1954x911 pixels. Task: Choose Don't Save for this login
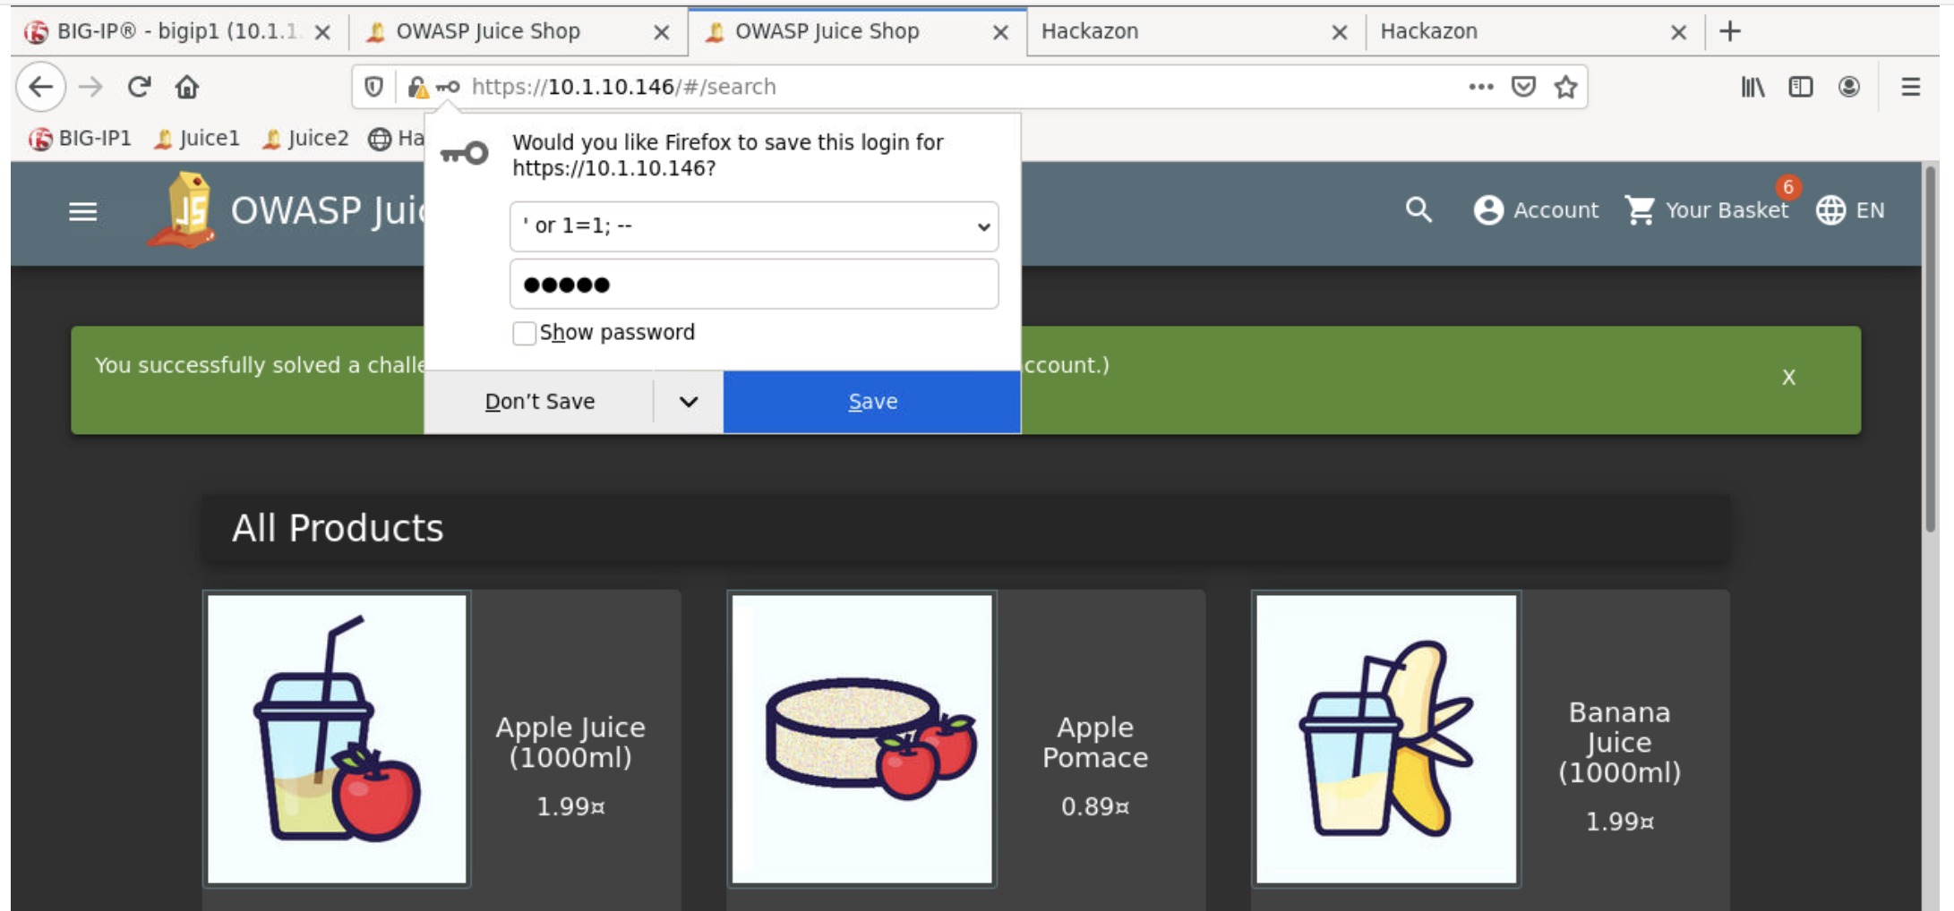pos(539,402)
